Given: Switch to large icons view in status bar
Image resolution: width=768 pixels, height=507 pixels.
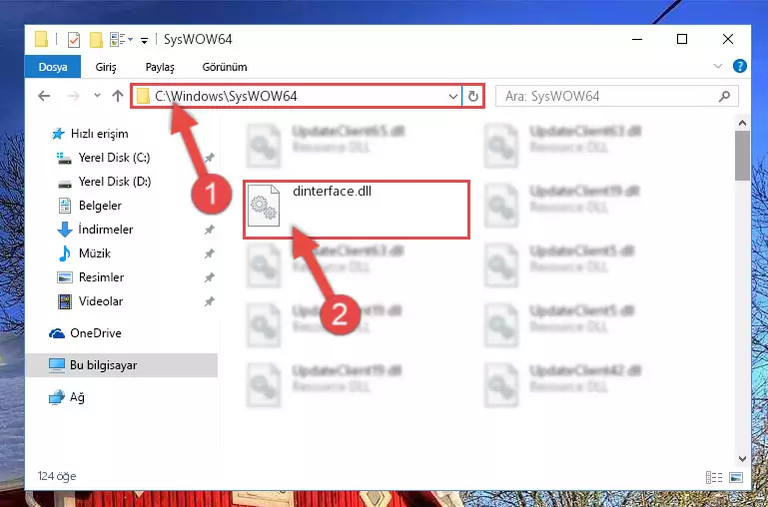Looking at the screenshot, I should pyautogui.click(x=736, y=477).
